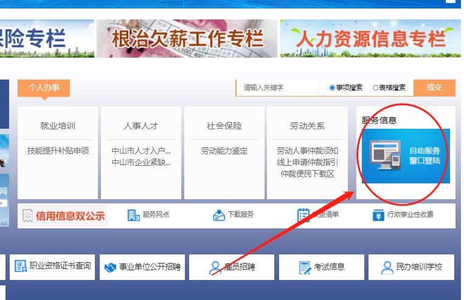Select the 事项搜索 radio button
Screen dimensions: 464x300
tap(332, 88)
